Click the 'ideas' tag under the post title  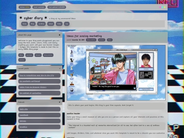pyautogui.click(x=110, y=40)
